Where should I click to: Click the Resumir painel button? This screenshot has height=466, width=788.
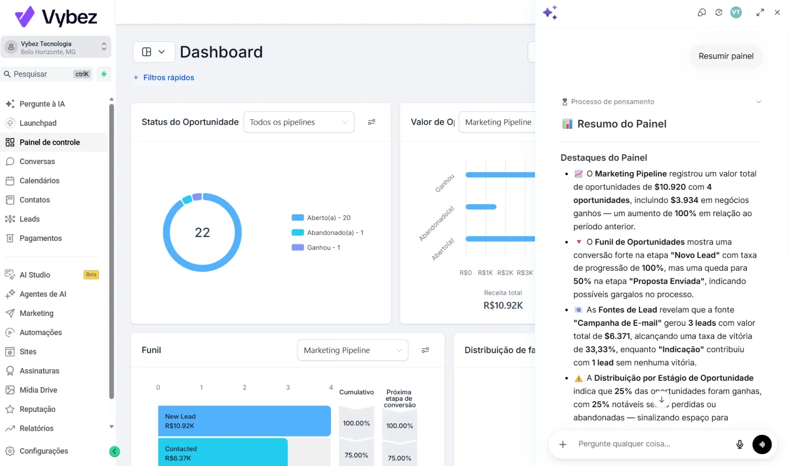pyautogui.click(x=726, y=56)
